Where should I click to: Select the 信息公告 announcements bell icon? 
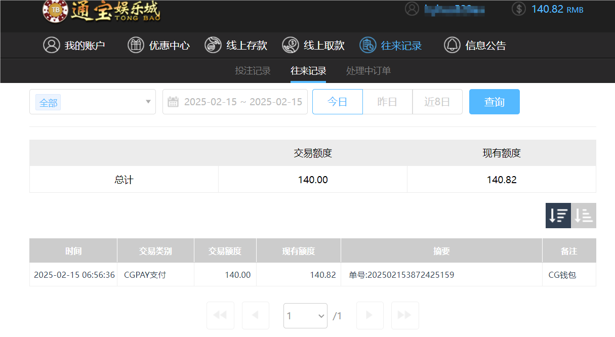point(452,45)
